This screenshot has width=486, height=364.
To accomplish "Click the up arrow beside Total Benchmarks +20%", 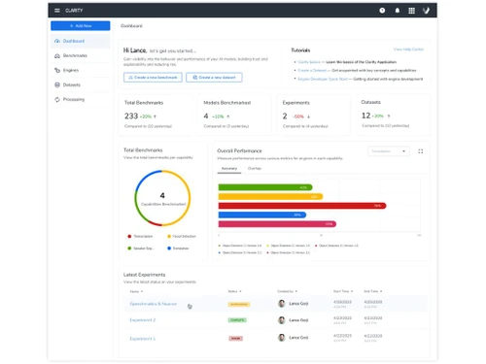I will point(155,116).
